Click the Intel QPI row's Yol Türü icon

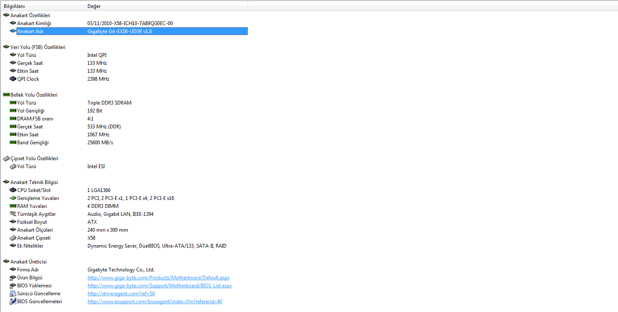(13, 55)
